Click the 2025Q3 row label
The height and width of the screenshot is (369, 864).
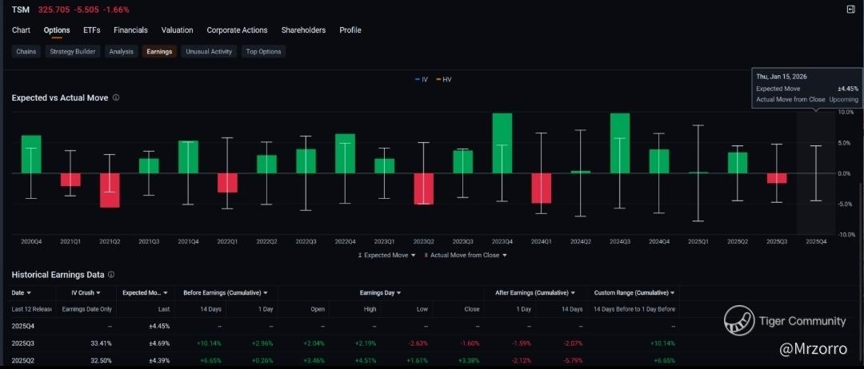[x=22, y=343]
